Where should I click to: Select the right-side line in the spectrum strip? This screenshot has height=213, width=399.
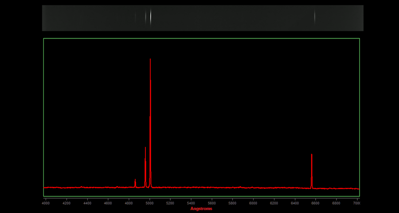(315, 17)
